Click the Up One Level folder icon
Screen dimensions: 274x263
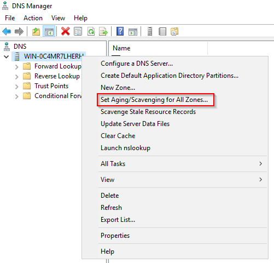click(36, 32)
